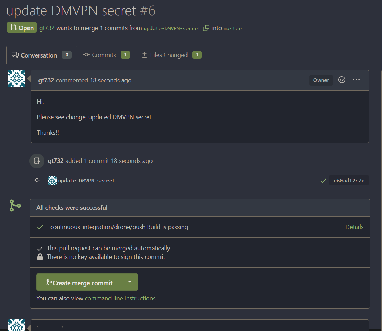The width and height of the screenshot is (382, 331).
Task: Open the comment's three-dot options menu
Action: [x=356, y=80]
